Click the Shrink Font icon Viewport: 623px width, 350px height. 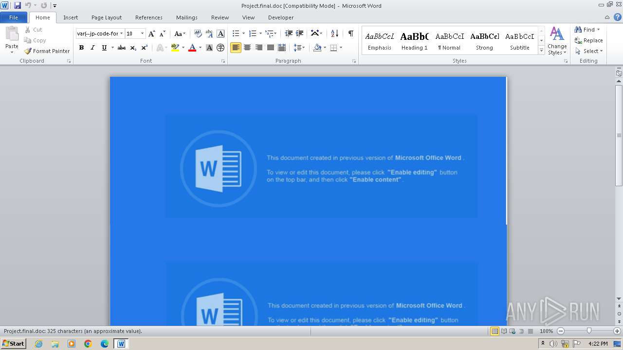[x=163, y=34]
